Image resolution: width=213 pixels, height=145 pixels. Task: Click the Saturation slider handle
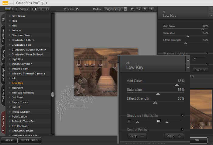click(x=158, y=94)
